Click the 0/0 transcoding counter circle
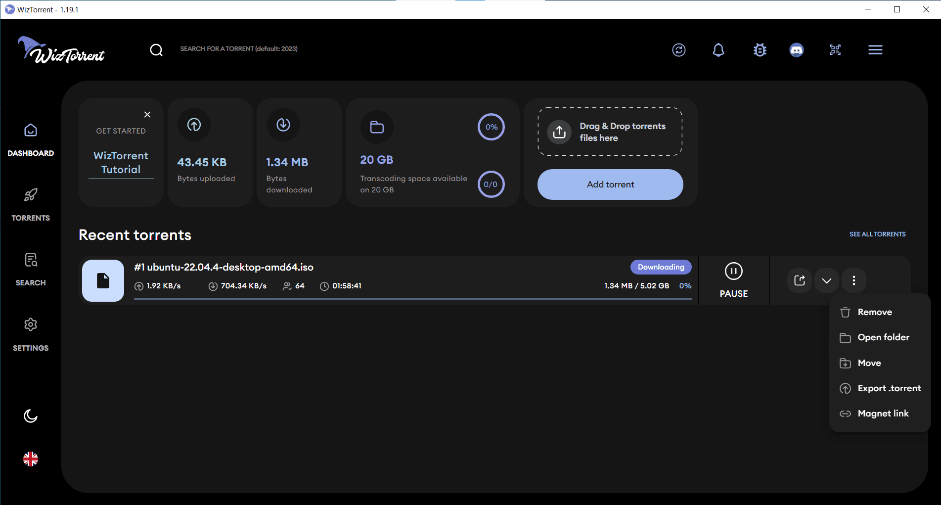This screenshot has height=505, width=941. click(x=492, y=184)
